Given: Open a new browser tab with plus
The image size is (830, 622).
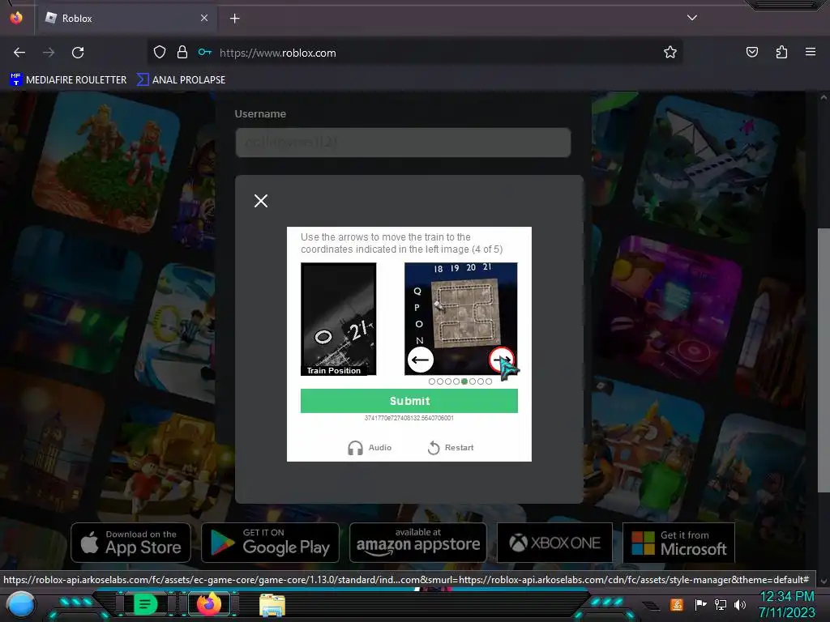Looking at the screenshot, I should pyautogui.click(x=234, y=19).
